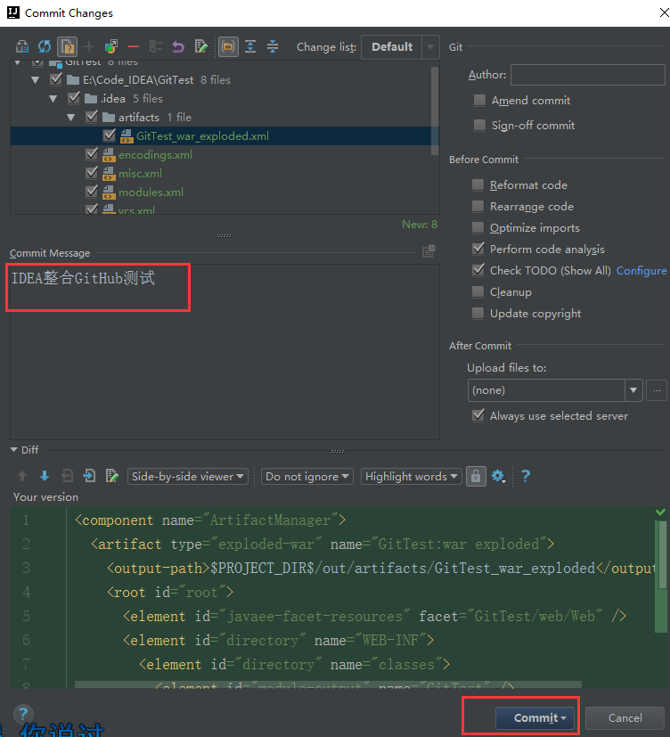Click the diff help question mark
This screenshot has height=737, width=670.
(x=526, y=476)
